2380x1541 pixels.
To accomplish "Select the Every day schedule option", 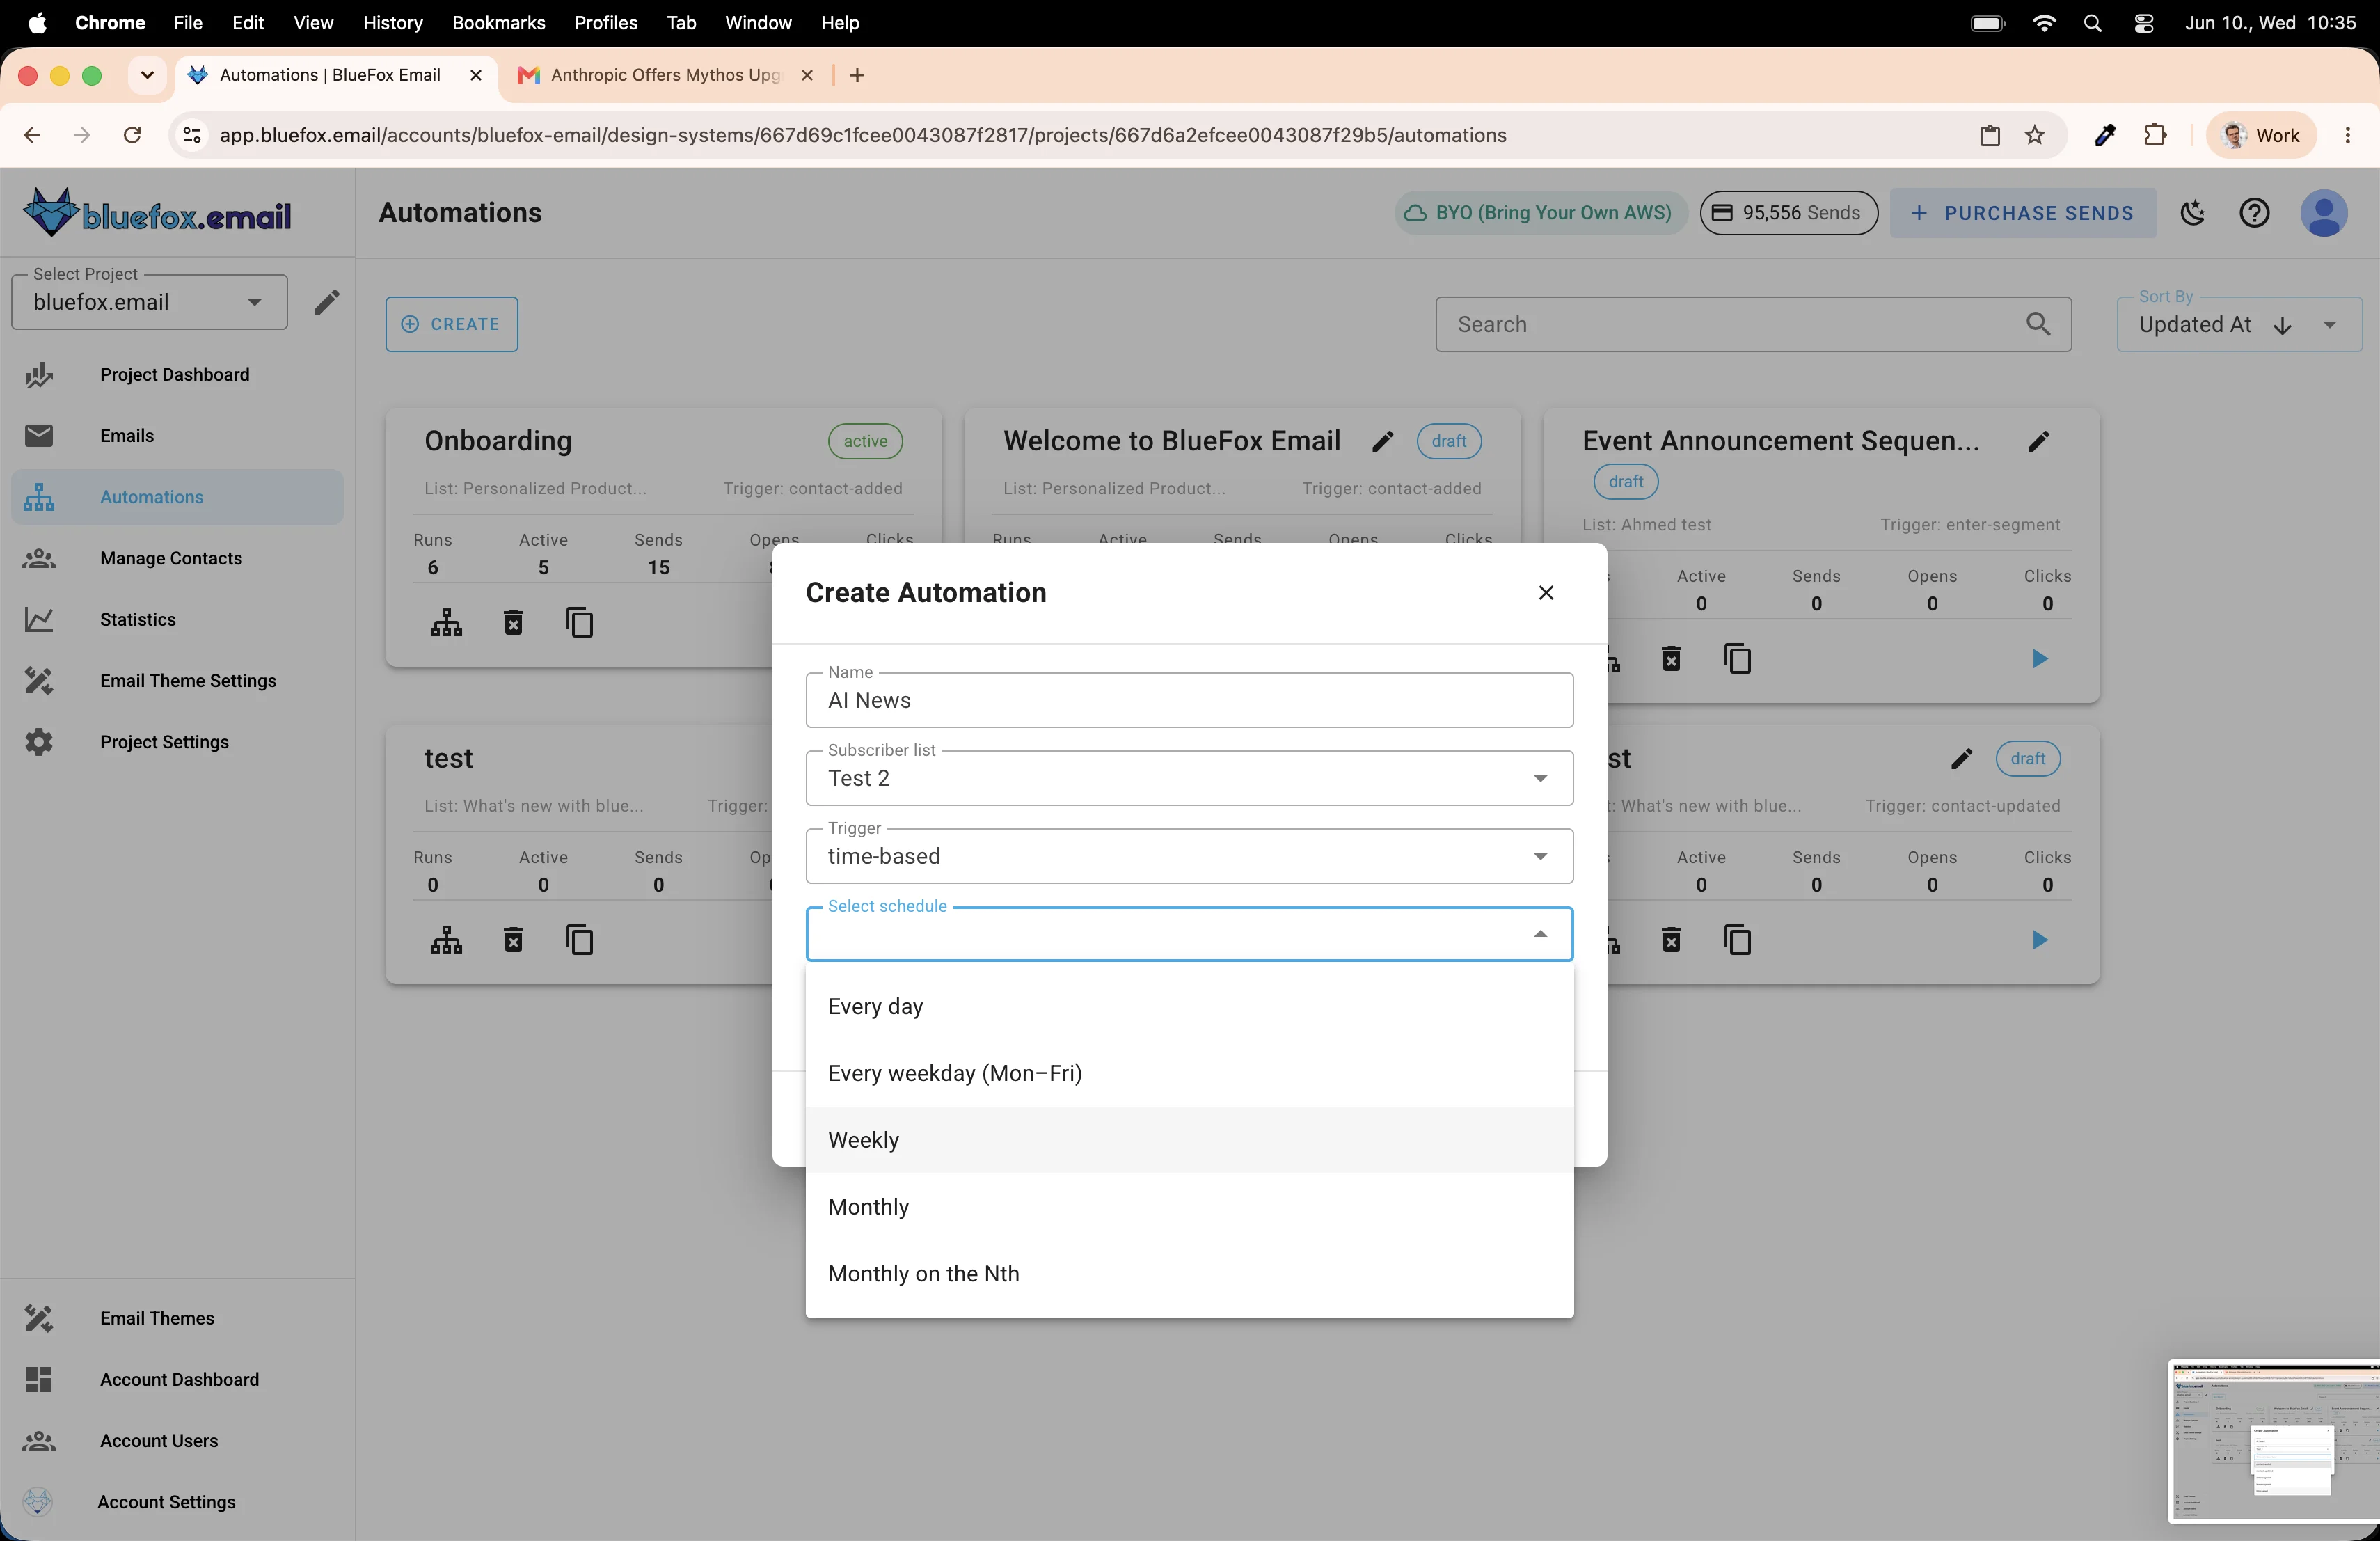I will 1189,1006.
